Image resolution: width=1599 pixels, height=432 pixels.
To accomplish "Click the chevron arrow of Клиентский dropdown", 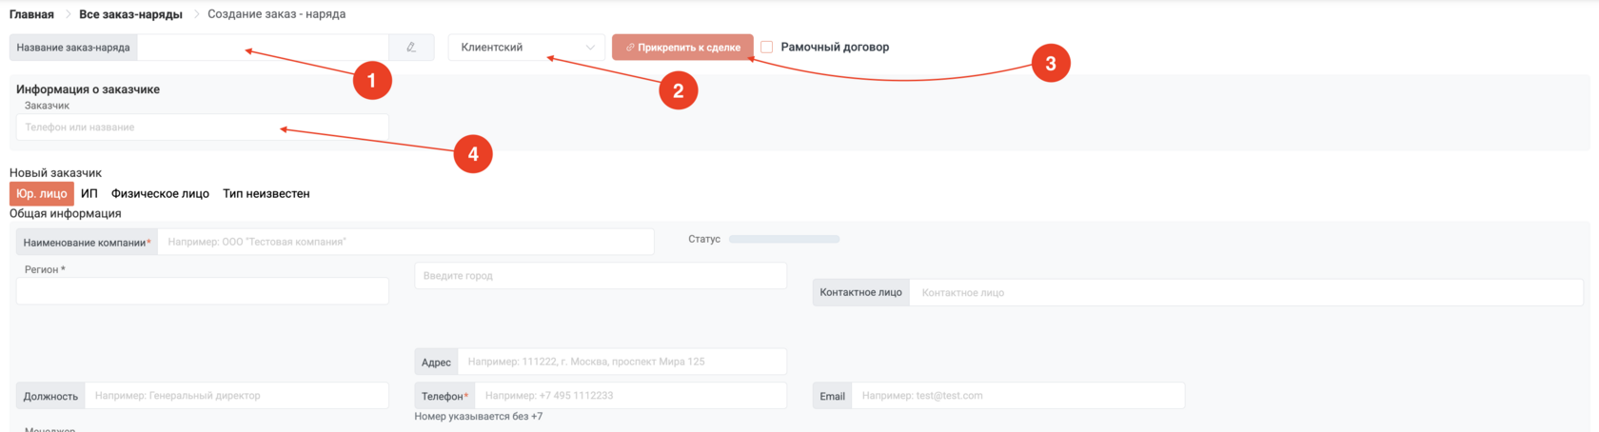I will [590, 48].
